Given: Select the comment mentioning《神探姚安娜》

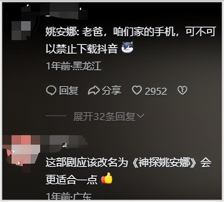Looking at the screenshot, I should point(128,171).
